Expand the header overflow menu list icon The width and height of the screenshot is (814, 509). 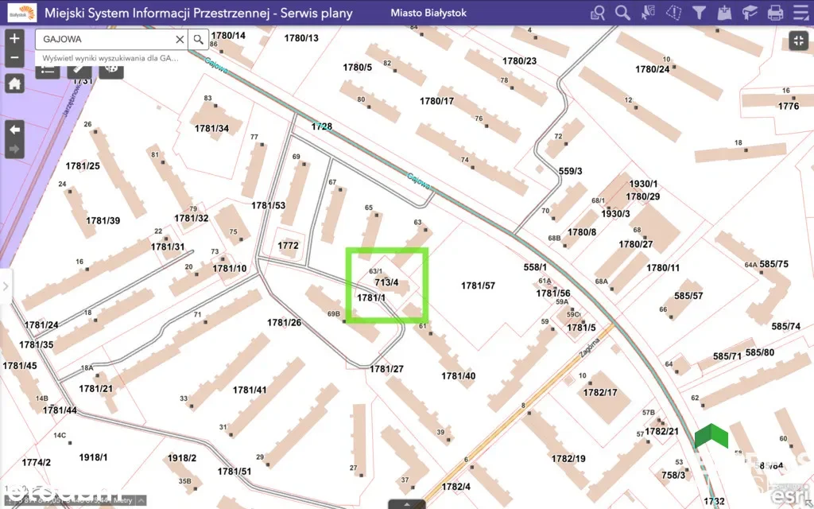[799, 13]
